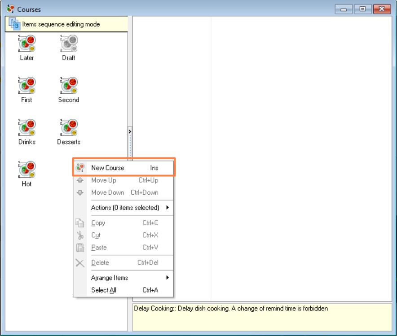
Task: Choose New Course from the context menu
Action: point(124,168)
